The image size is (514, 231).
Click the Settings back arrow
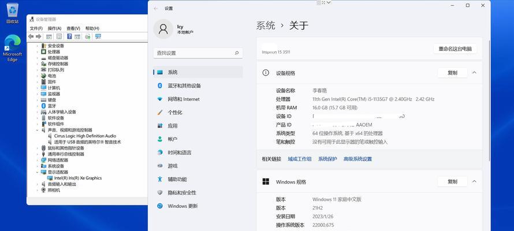[156, 9]
